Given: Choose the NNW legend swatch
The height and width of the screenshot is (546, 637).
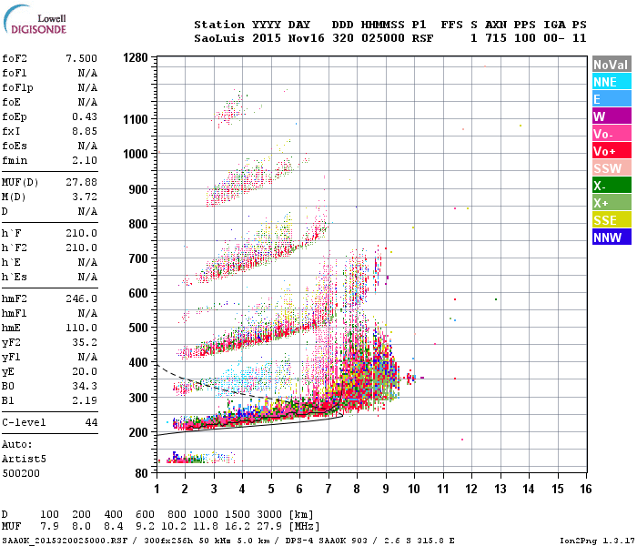Looking at the screenshot, I should pos(612,238).
